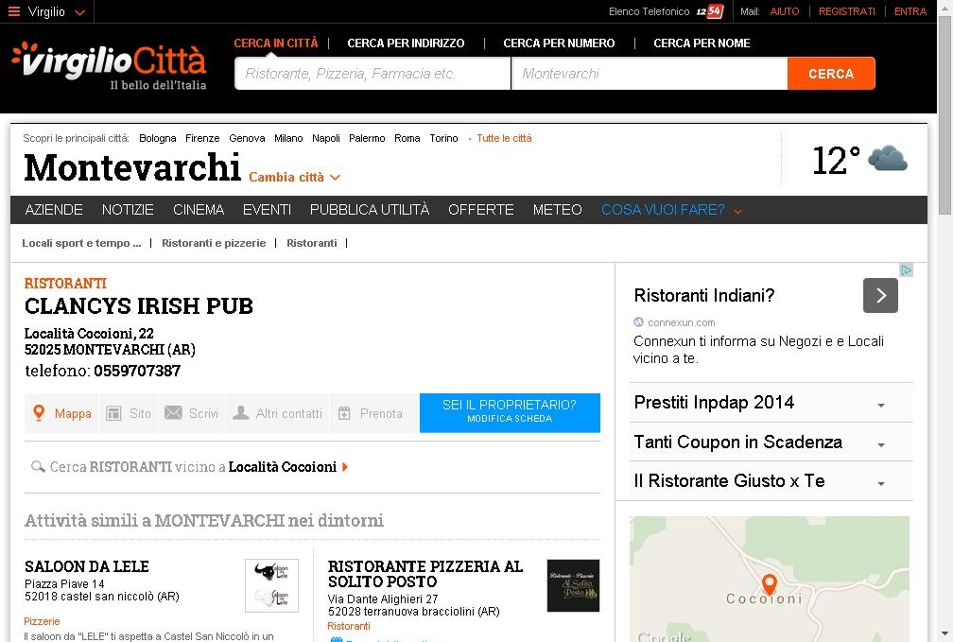Viewport: 953px width, 642px height.
Task: Open the Al Solito Posto logo thumbnail
Action: tap(573, 585)
